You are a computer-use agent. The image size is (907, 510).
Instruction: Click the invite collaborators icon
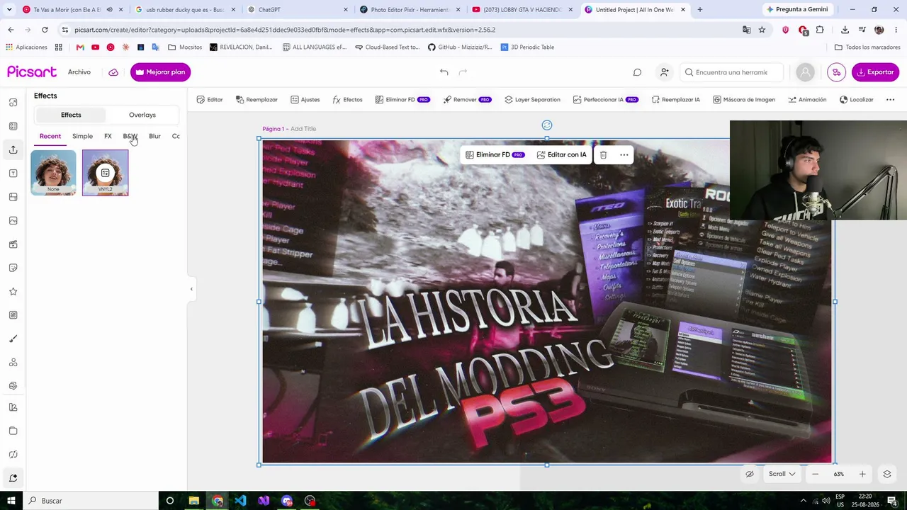[x=664, y=72]
